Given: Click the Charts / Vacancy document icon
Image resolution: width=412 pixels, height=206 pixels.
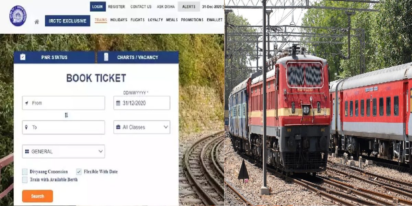Looking at the screenshot, I should pyautogui.click(x=106, y=57).
